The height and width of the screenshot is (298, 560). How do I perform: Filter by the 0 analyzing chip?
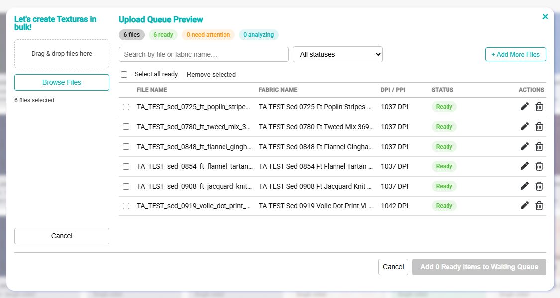tap(258, 35)
